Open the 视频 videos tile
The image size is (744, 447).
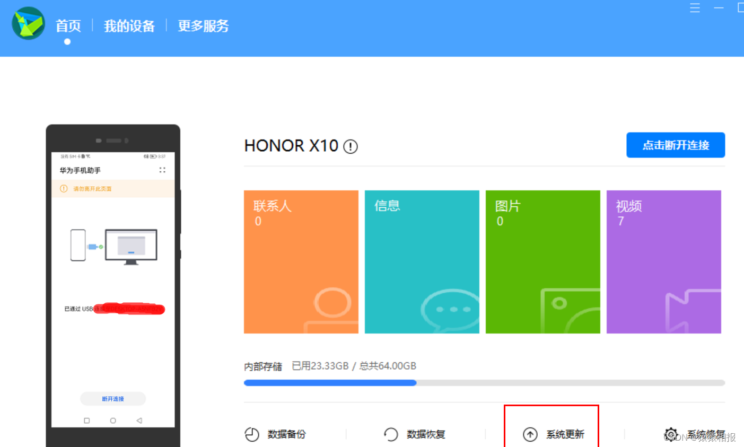[664, 262]
